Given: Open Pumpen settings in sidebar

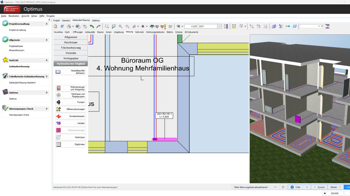Looking at the screenshot, I should tap(71, 102).
